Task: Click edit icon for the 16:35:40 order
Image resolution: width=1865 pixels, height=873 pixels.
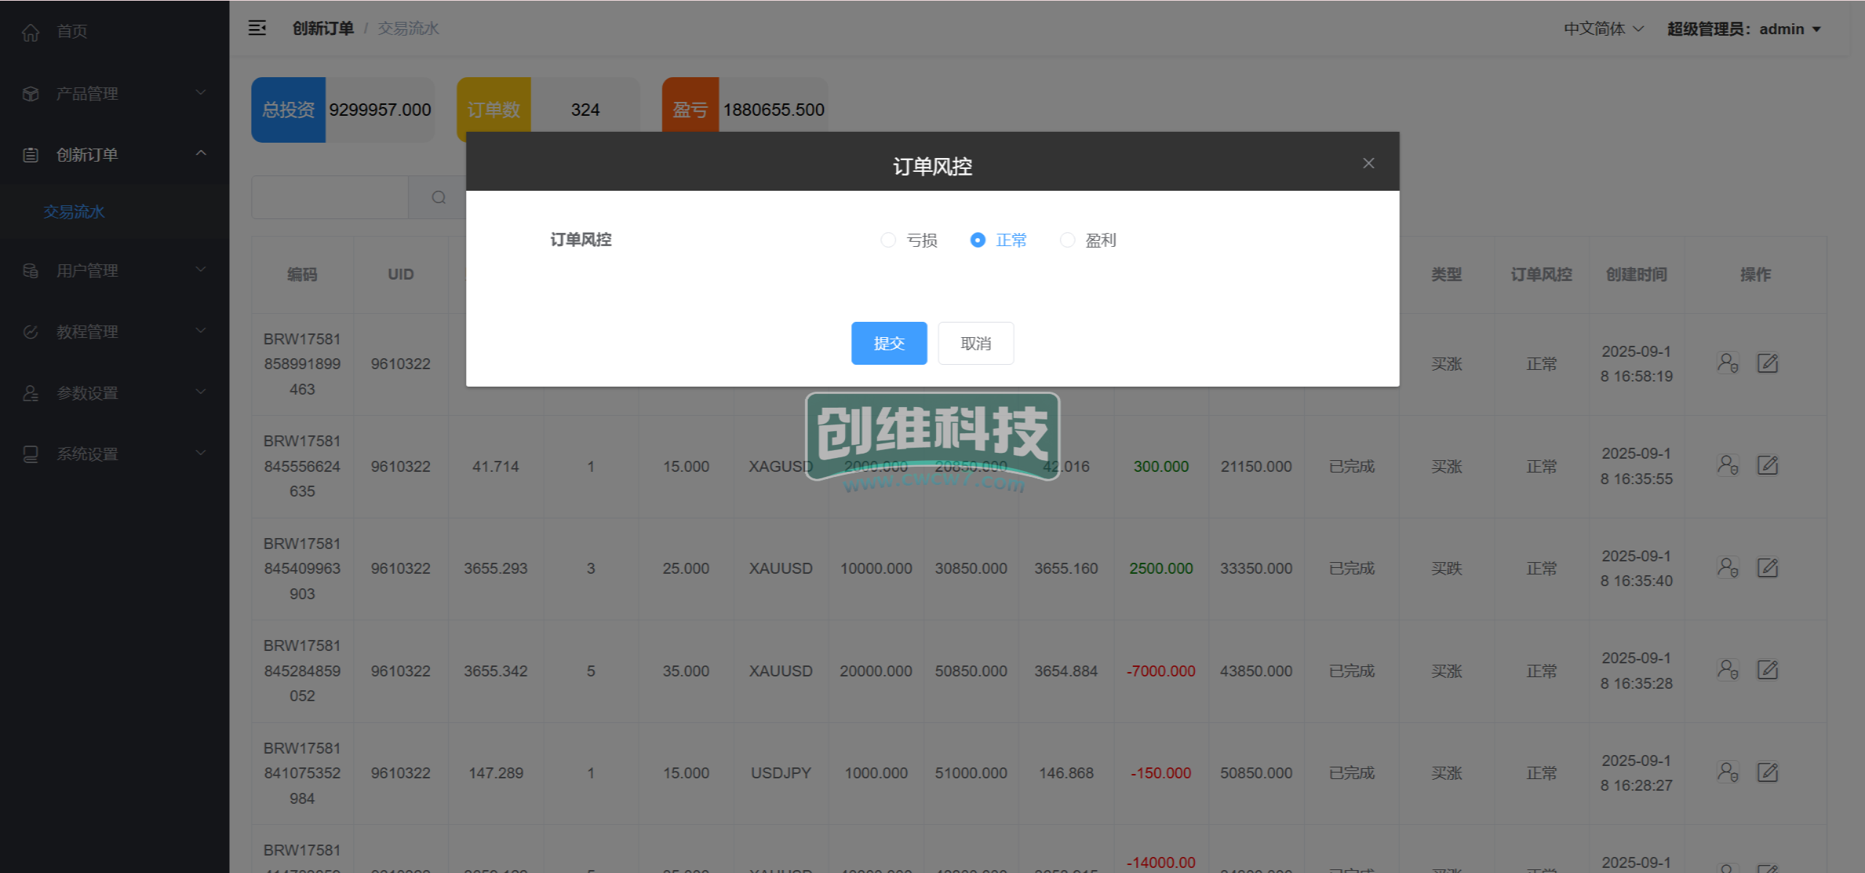Action: coord(1767,568)
